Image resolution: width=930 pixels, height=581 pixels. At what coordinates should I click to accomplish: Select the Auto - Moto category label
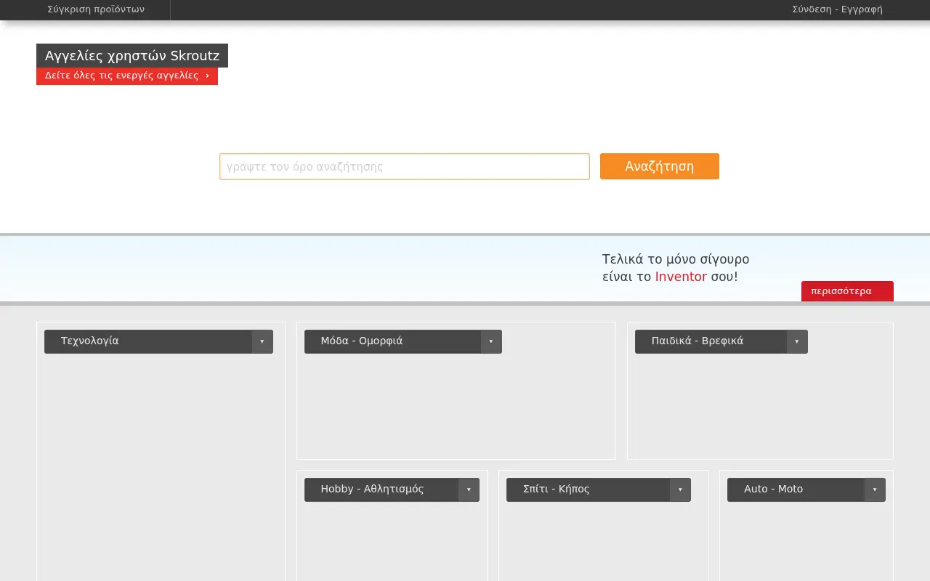pyautogui.click(x=773, y=489)
